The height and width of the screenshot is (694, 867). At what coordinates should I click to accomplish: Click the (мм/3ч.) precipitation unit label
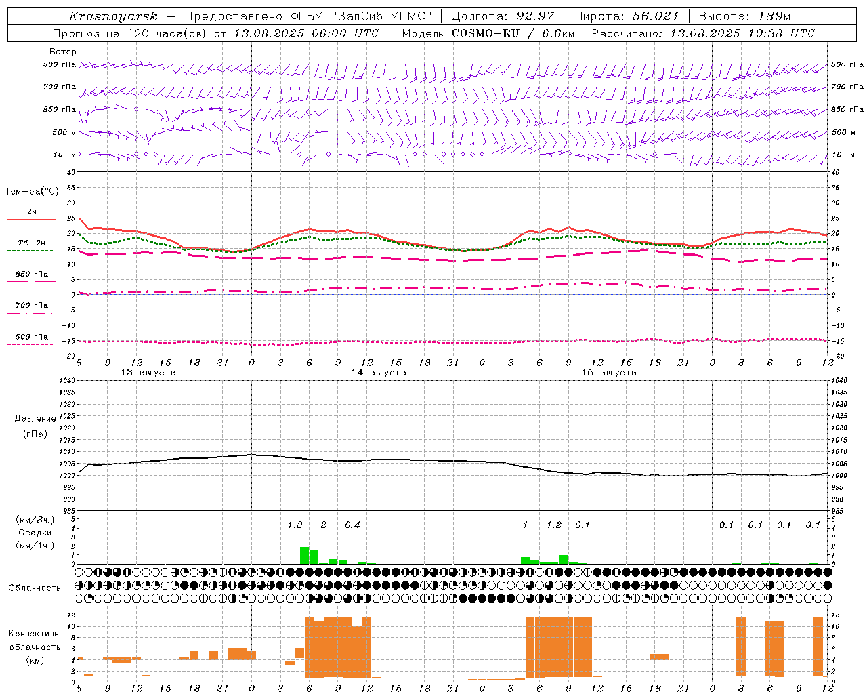click(35, 520)
